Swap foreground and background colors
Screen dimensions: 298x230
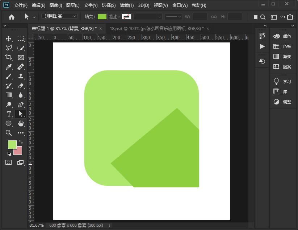(x=21, y=141)
